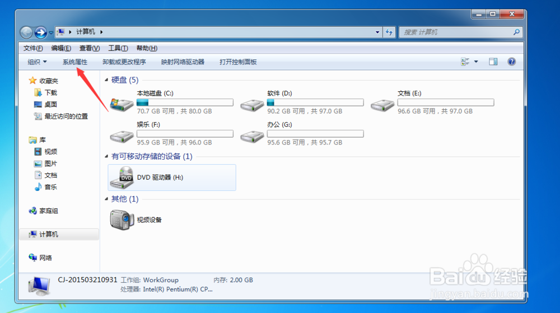Open the 文件(F) menu
This screenshot has height=313, width=560.
(x=33, y=48)
